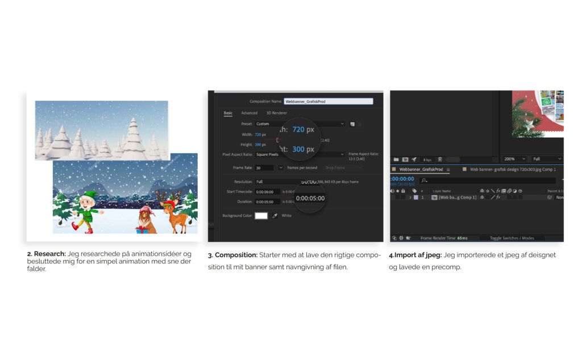Toggle the fx switch on layer 1
Screen dimensions: 582x359
[x=498, y=197]
